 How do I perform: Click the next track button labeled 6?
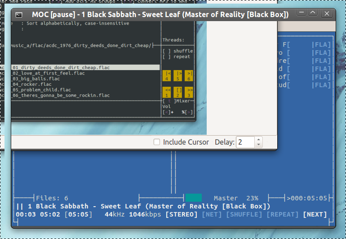tap(189, 76)
